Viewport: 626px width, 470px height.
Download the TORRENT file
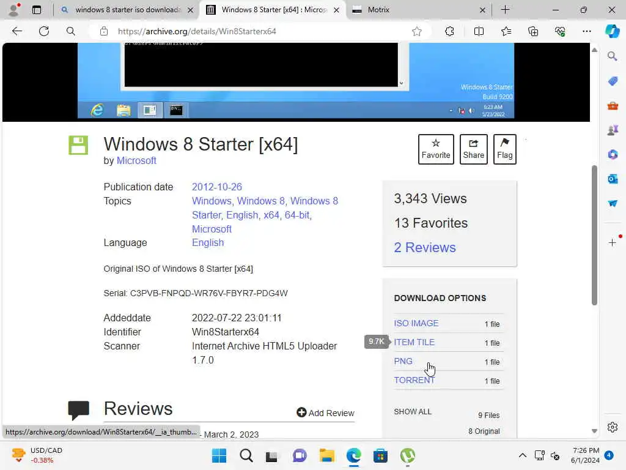click(x=414, y=380)
